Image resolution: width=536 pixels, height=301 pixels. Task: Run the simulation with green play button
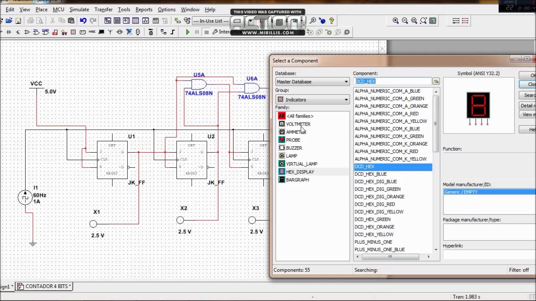point(188,32)
